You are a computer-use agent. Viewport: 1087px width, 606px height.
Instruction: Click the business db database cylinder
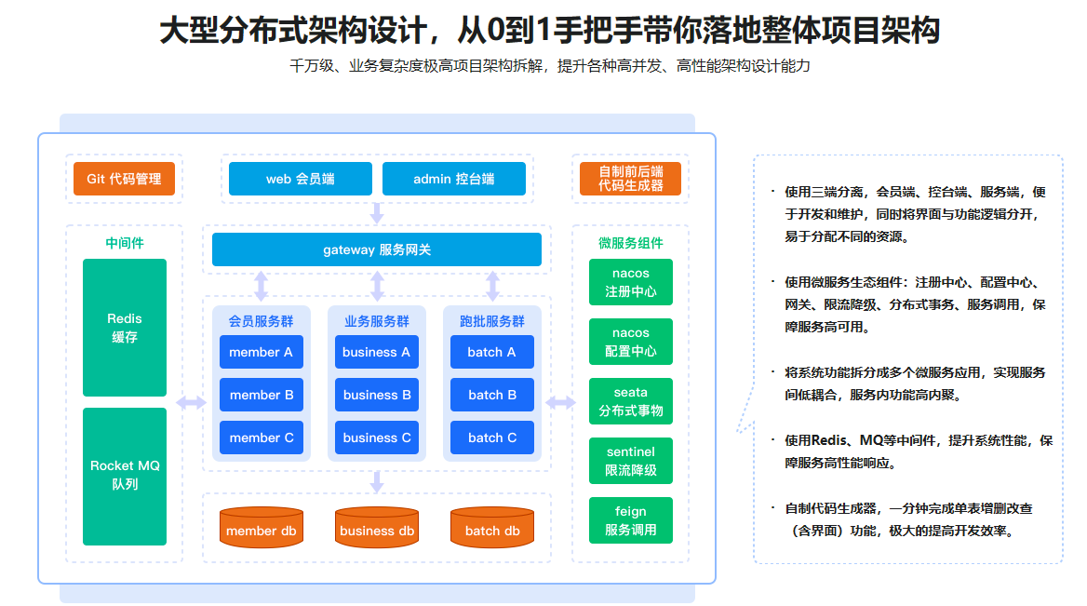[377, 527]
